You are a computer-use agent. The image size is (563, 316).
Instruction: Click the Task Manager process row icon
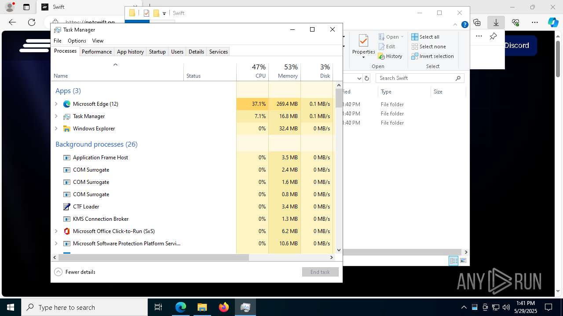[67, 116]
